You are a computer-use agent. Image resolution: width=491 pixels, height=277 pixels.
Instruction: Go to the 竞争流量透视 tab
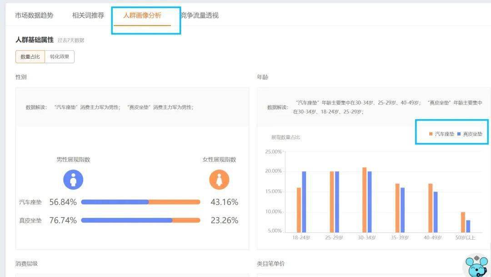pyautogui.click(x=199, y=15)
